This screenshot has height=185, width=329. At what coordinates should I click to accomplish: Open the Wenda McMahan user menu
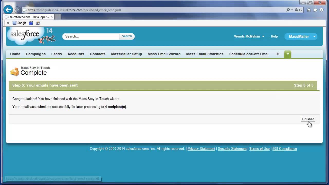coord(249,36)
